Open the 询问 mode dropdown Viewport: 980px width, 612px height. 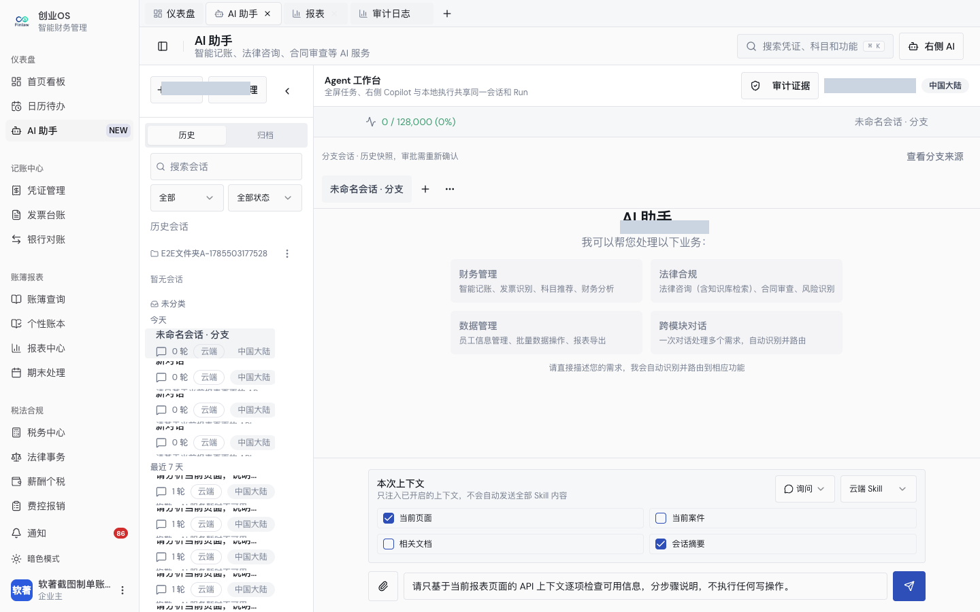pos(804,489)
